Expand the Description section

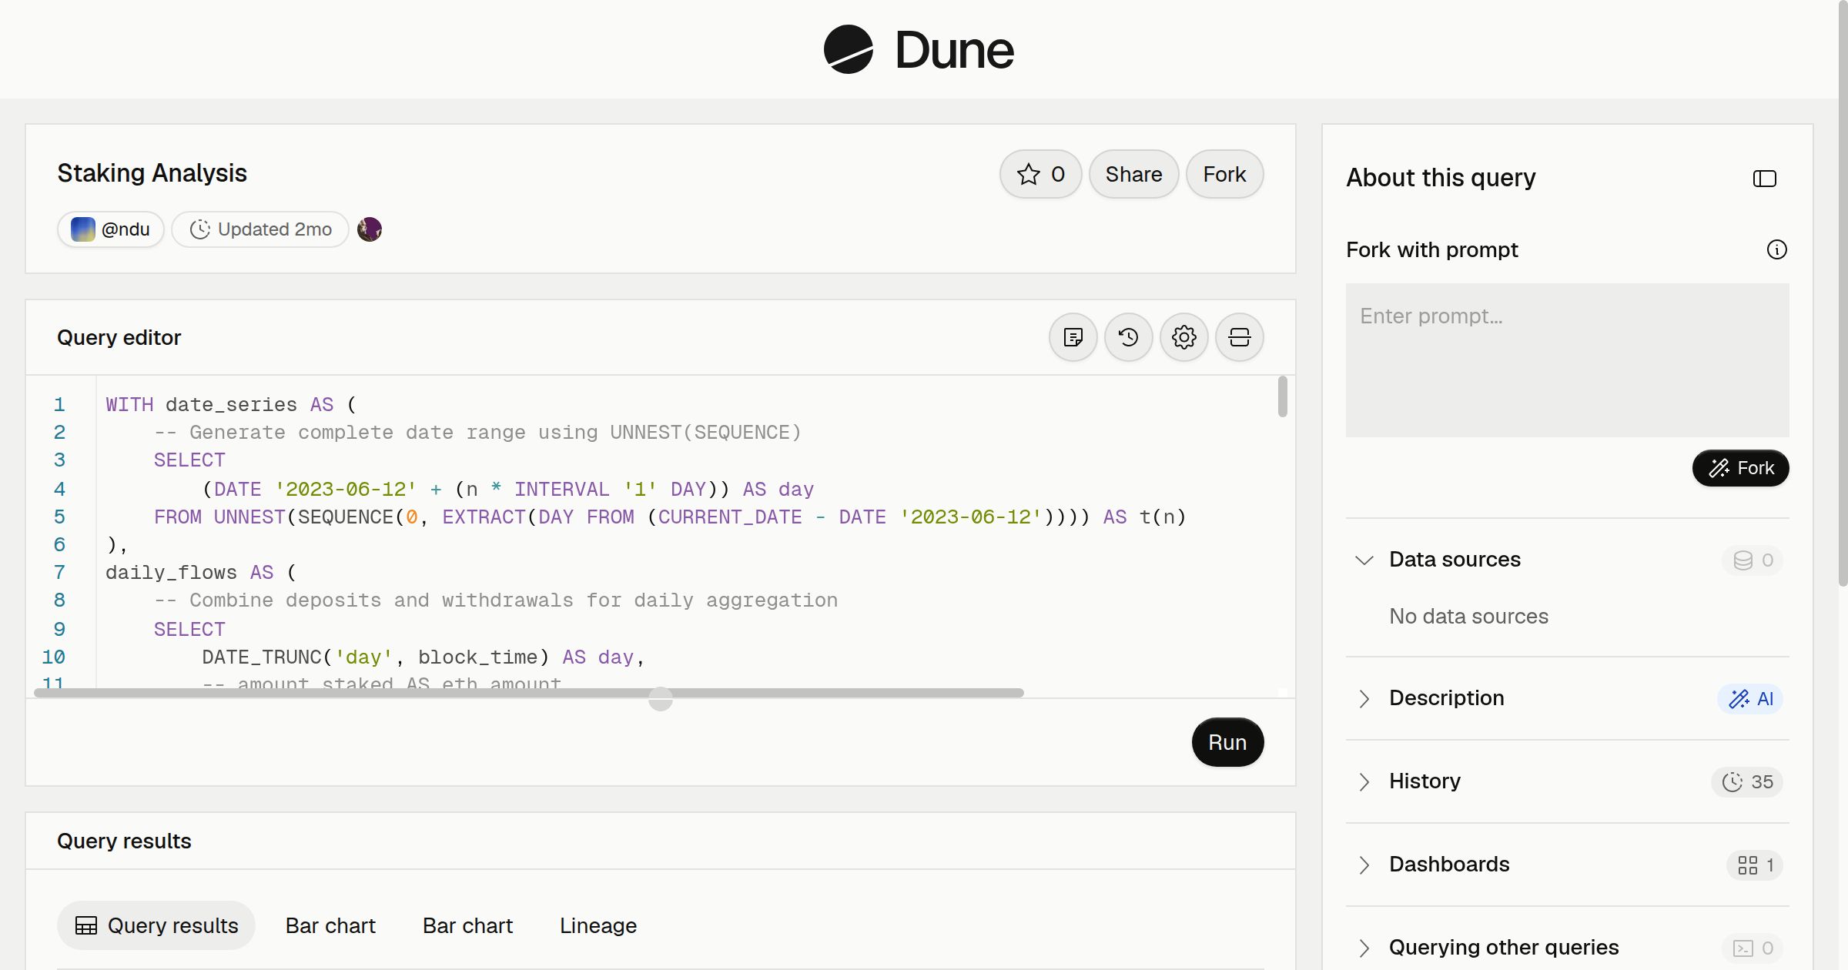click(1364, 698)
